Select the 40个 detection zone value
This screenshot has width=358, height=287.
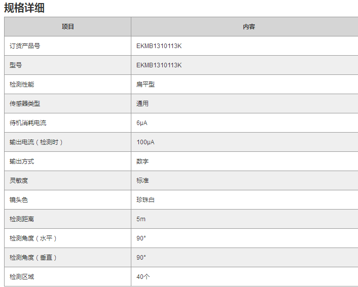coord(143,277)
